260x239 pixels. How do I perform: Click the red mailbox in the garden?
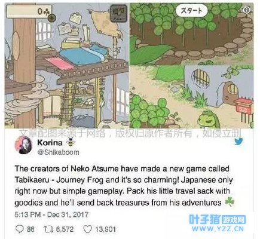tap(244, 106)
